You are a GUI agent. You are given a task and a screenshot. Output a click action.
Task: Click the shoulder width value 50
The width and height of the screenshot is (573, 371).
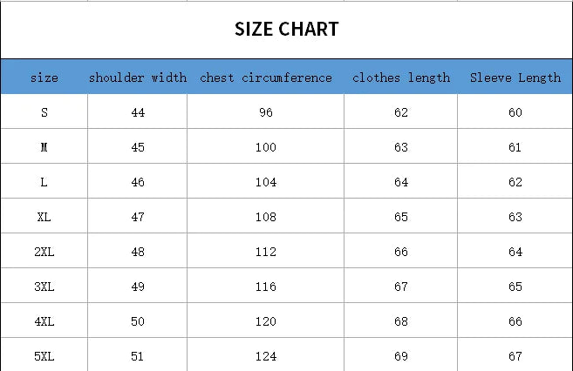click(138, 321)
